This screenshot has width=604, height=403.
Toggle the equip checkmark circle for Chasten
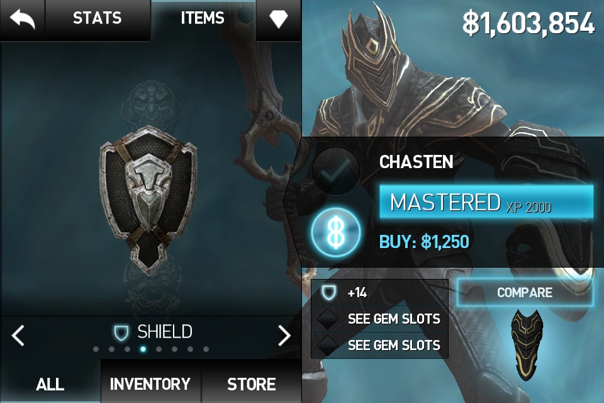335,171
